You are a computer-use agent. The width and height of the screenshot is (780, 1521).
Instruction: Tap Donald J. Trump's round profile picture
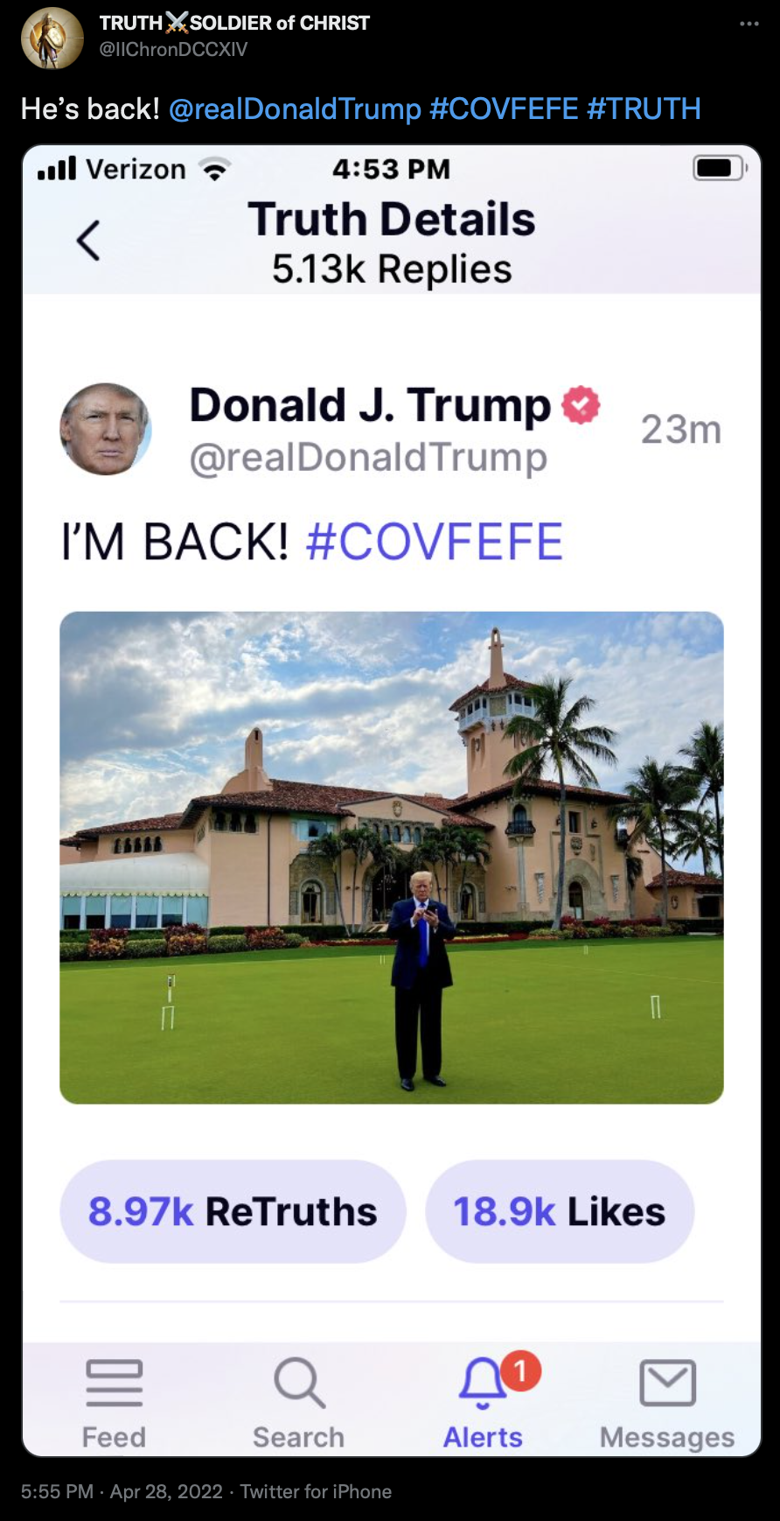pos(106,429)
